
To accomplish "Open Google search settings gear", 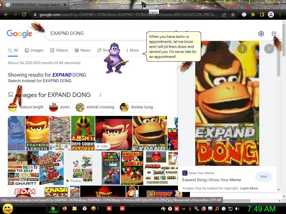I will coord(261,34).
